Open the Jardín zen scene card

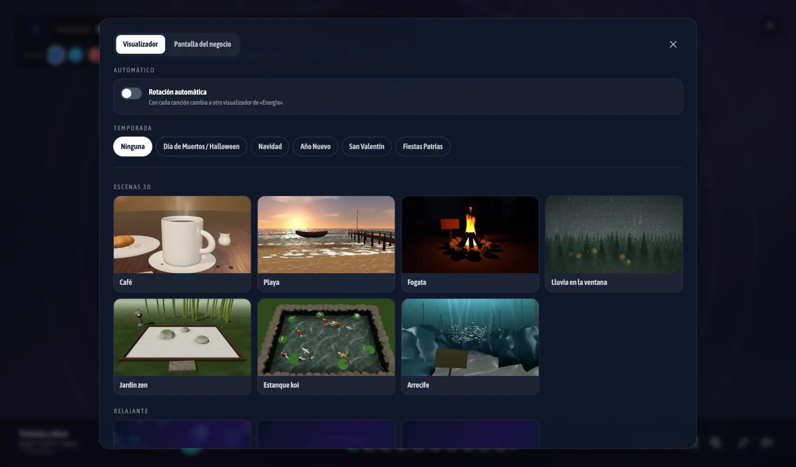182,347
